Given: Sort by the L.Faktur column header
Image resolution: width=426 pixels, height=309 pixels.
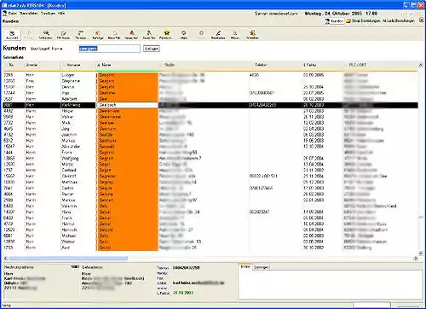Looking at the screenshot, I should (322, 65).
